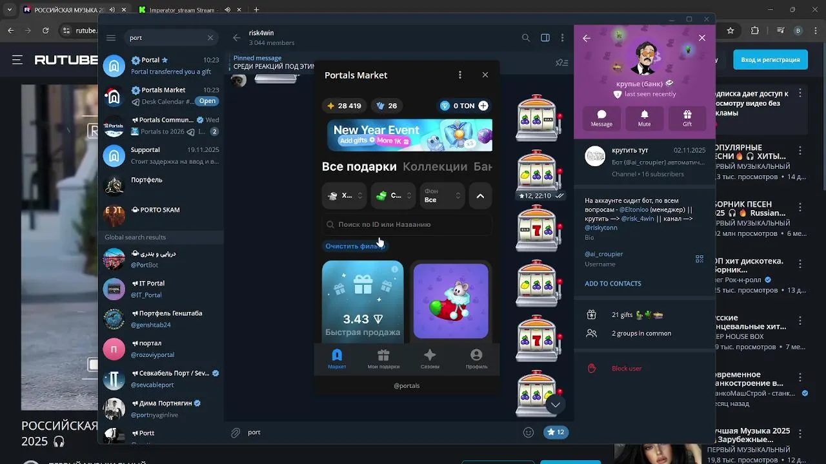Screen dimensions: 826x464
Task: Open the крутить тут channel
Action: 645,162
